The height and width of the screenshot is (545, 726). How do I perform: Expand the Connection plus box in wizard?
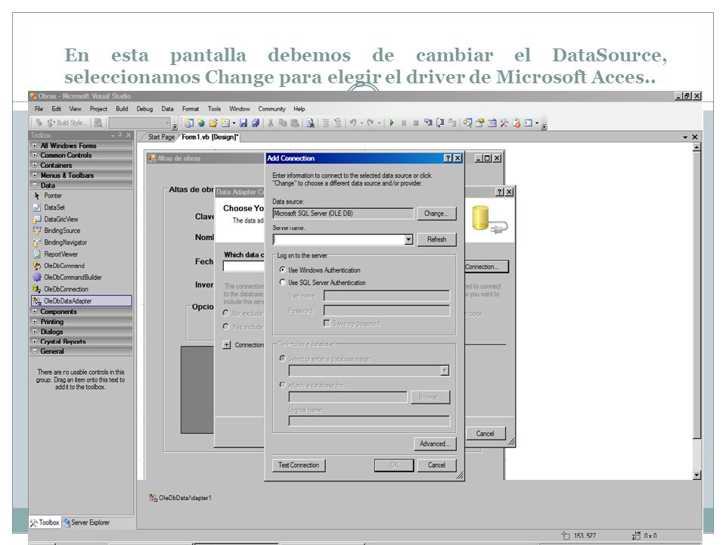[x=226, y=345]
